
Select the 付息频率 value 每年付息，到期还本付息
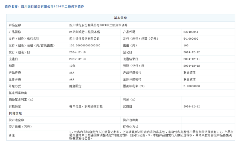[x=86, y=106]
